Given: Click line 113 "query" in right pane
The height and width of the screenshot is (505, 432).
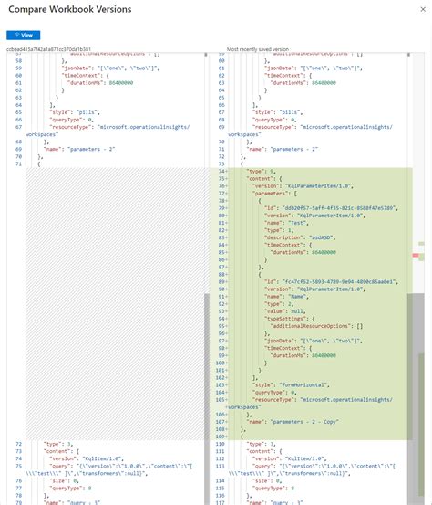Looking at the screenshot, I should (312, 469).
